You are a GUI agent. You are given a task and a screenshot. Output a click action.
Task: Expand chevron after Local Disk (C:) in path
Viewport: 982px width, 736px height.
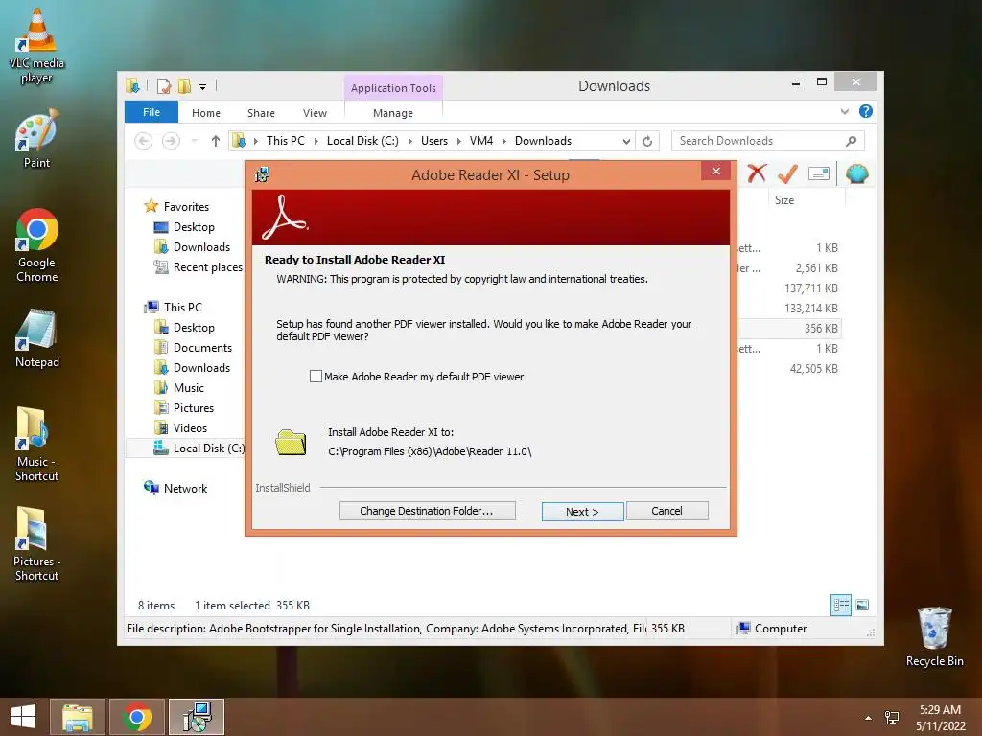point(409,142)
